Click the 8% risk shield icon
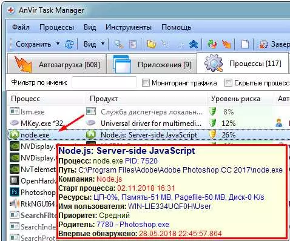 212,111
